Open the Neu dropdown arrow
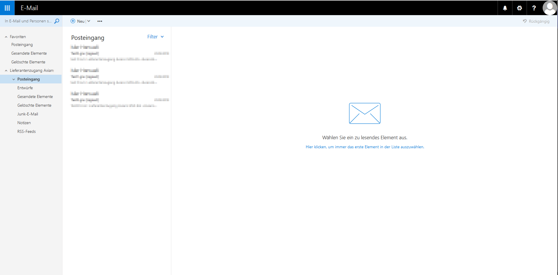The image size is (558, 275). click(x=89, y=21)
